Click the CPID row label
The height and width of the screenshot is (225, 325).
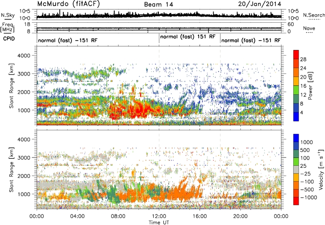tap(9, 39)
